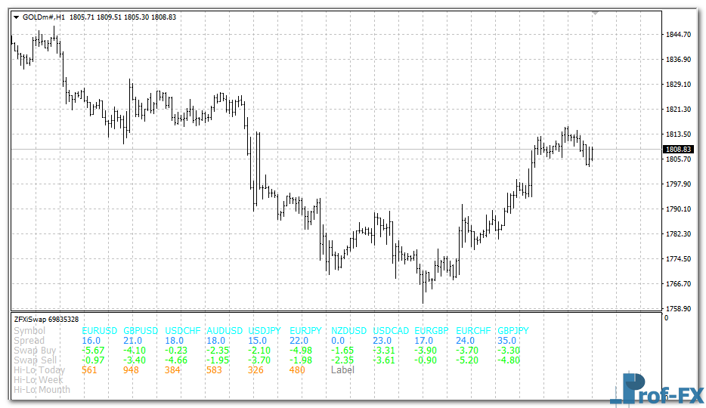Click EURUSD Hi-Lo Today value 561
The image size is (706, 408).
click(x=90, y=370)
